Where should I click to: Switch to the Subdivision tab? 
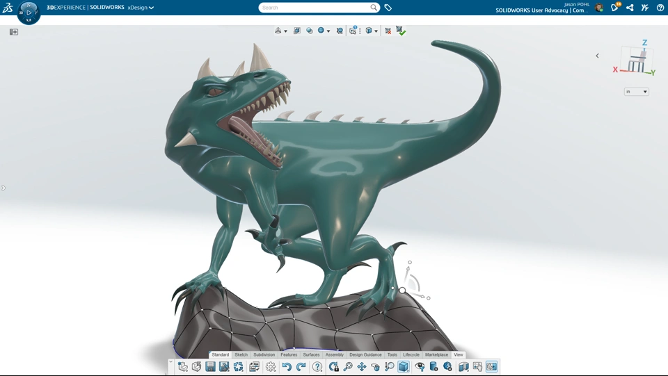264,354
